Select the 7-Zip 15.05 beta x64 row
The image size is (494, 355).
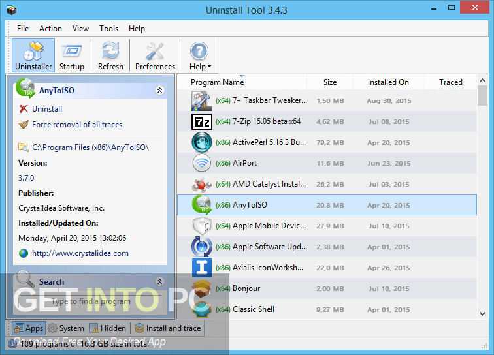coord(327,121)
